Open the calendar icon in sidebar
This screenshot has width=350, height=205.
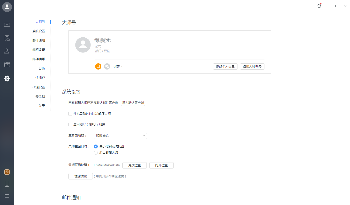tap(7, 65)
